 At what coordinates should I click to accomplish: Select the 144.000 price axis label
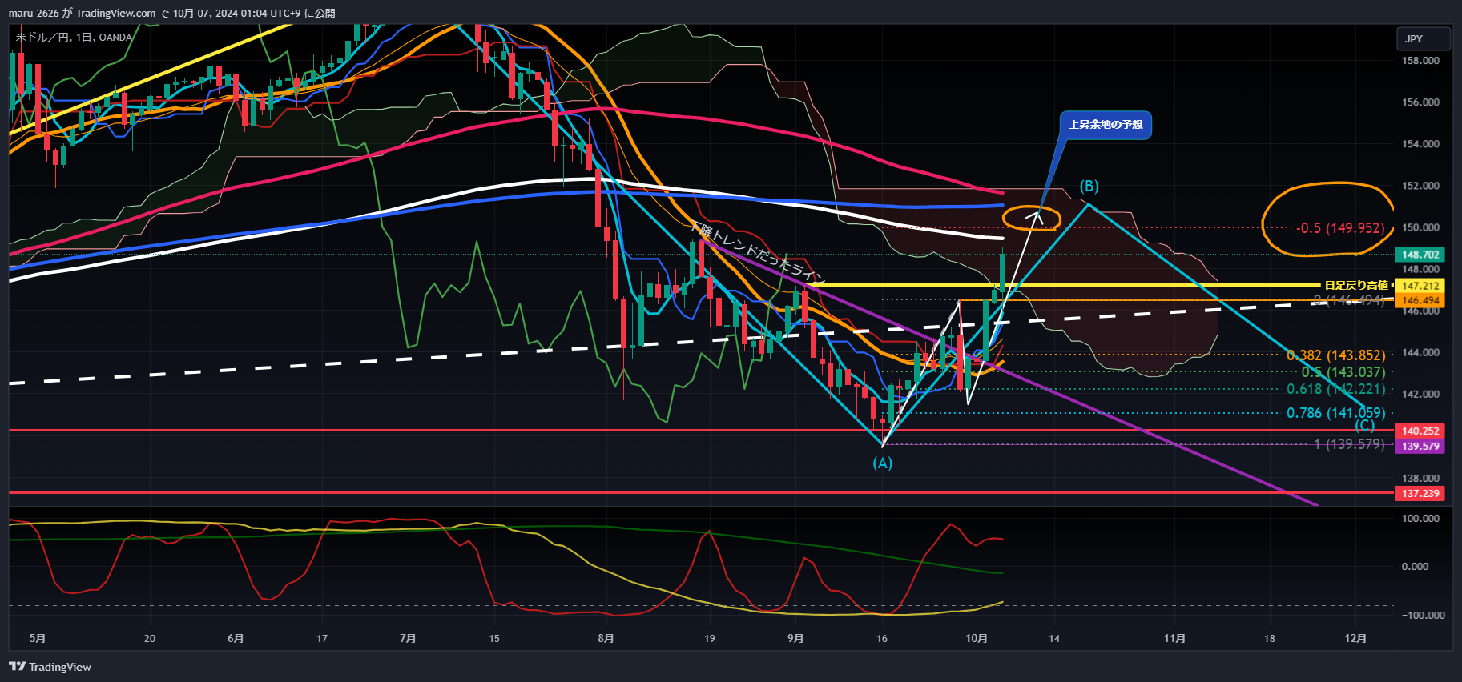[1420, 352]
